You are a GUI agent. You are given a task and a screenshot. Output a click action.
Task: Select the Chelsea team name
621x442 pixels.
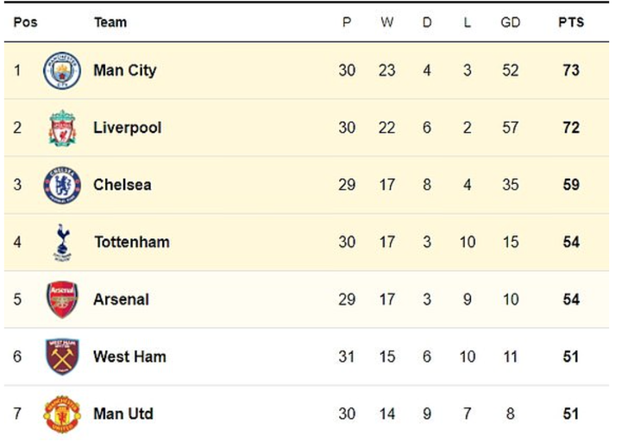pos(122,185)
